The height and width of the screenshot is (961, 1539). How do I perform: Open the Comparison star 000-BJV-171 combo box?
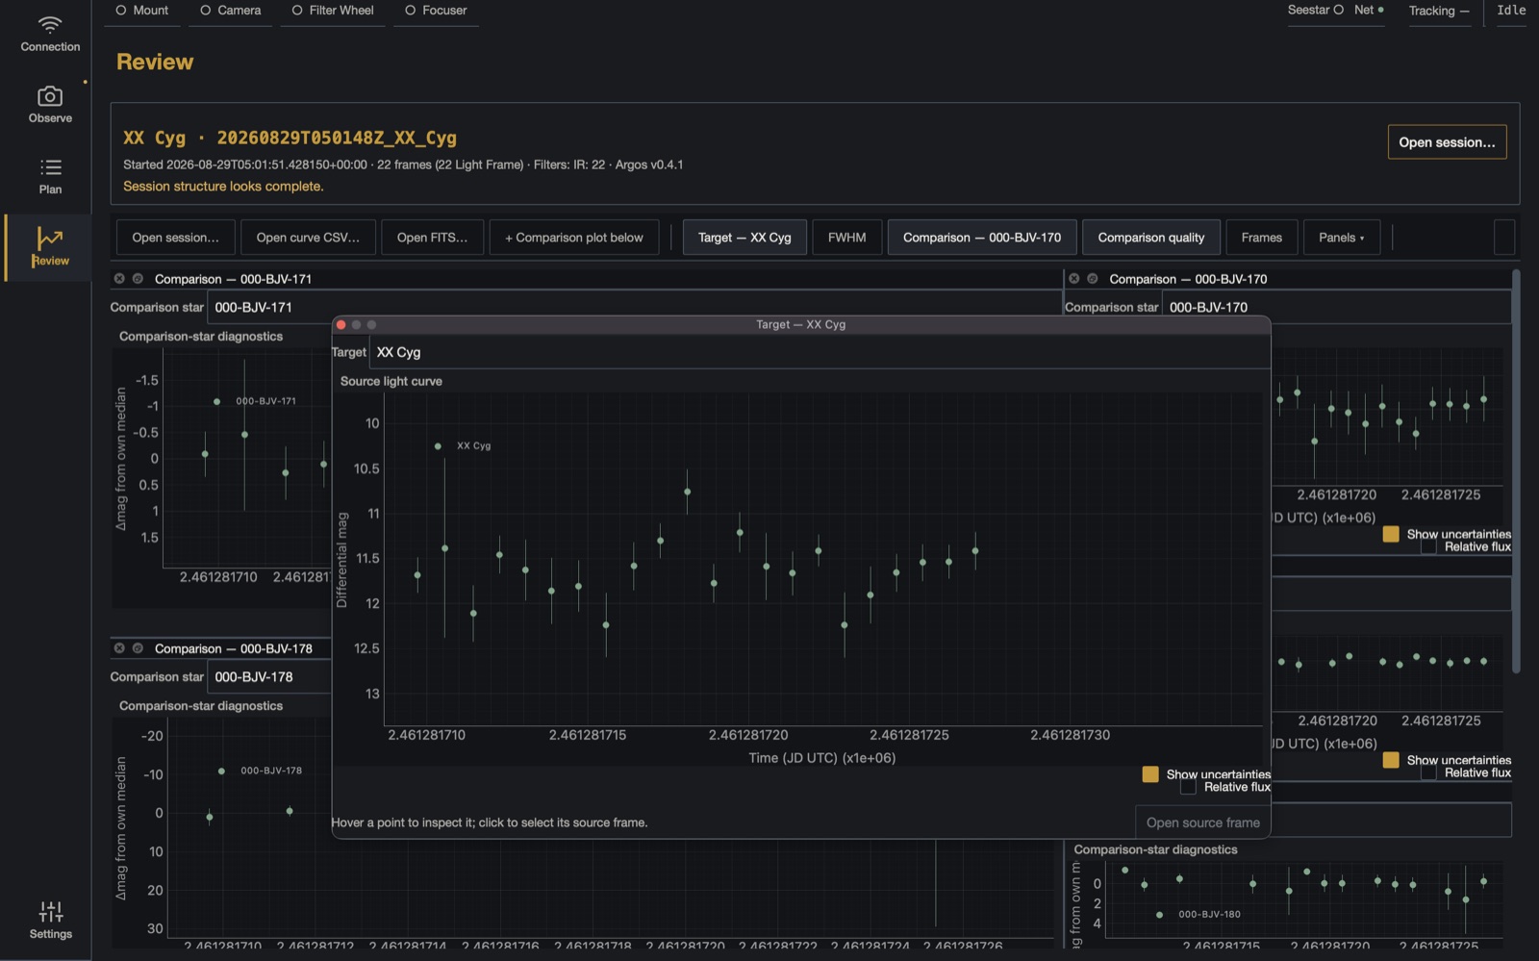pos(633,307)
